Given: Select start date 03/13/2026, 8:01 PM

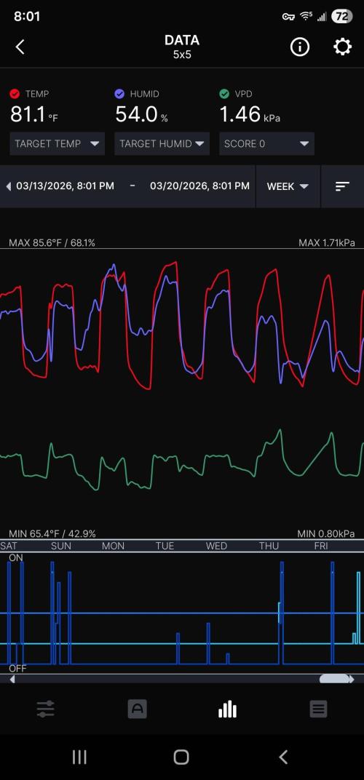Looking at the screenshot, I should (x=66, y=186).
